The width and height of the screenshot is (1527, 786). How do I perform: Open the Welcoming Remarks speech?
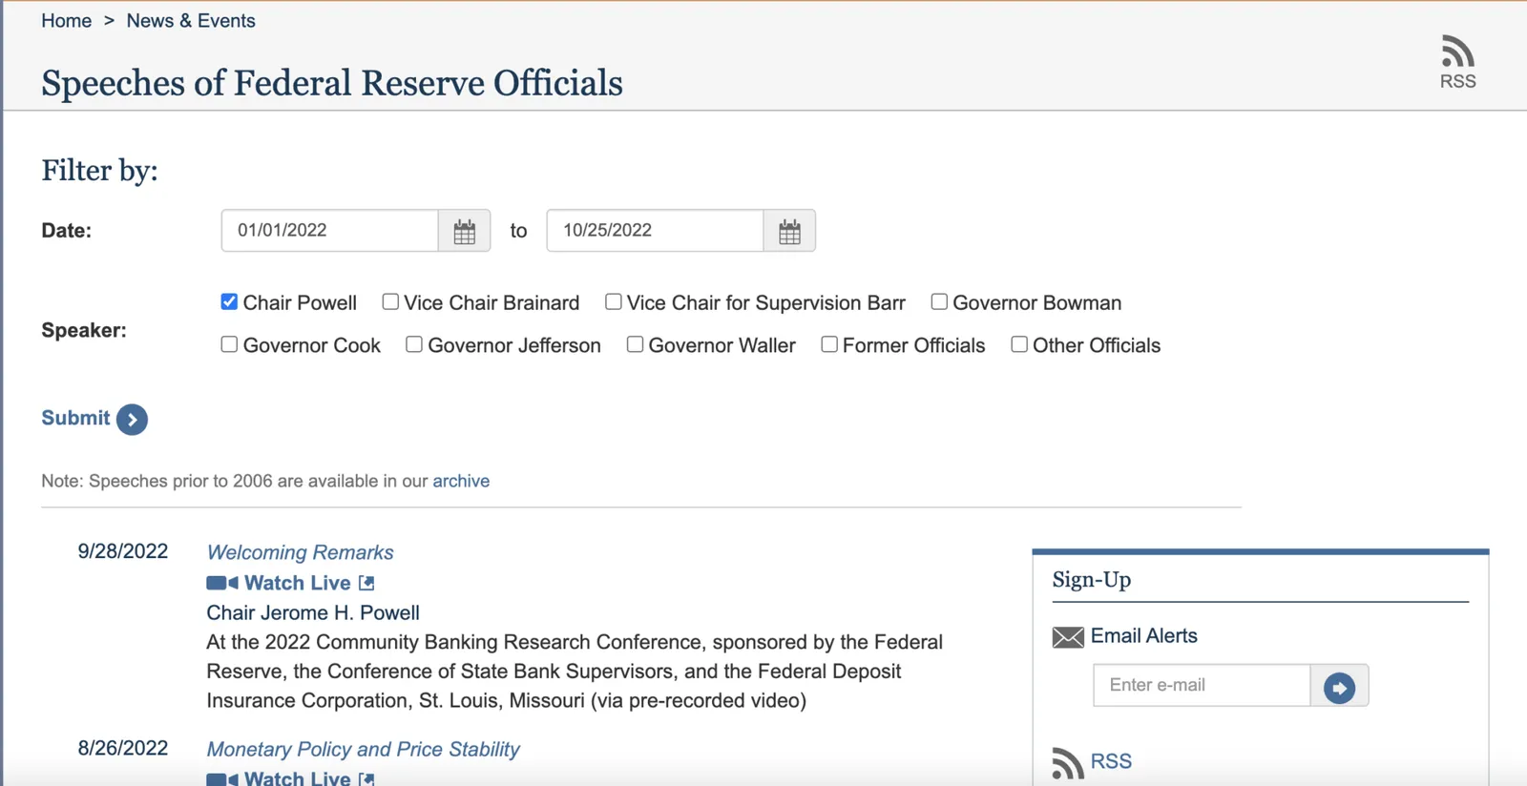(x=300, y=552)
